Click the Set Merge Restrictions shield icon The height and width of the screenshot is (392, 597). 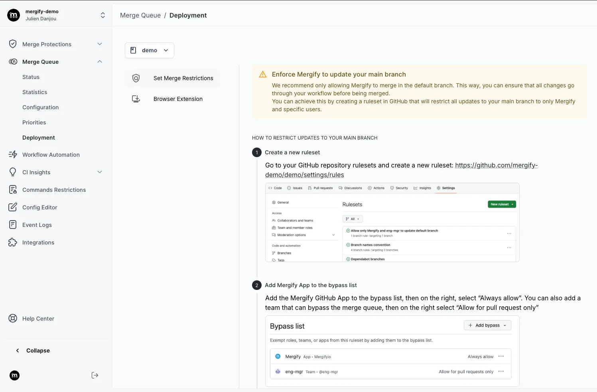pyautogui.click(x=136, y=78)
